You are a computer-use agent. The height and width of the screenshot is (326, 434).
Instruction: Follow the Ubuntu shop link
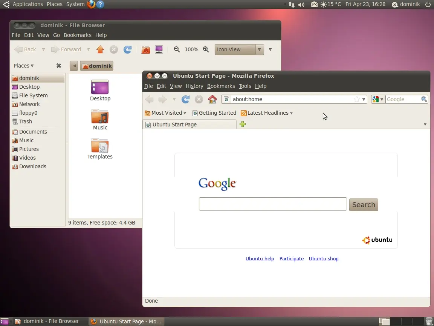click(x=324, y=258)
